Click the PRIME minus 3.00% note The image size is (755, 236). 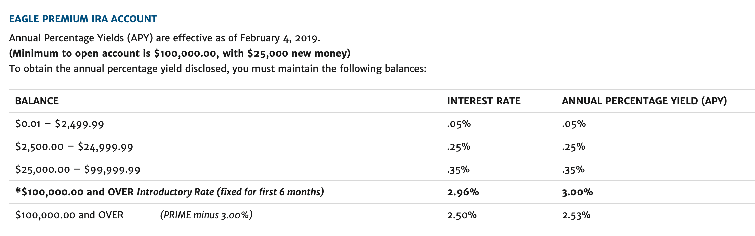click(206, 215)
